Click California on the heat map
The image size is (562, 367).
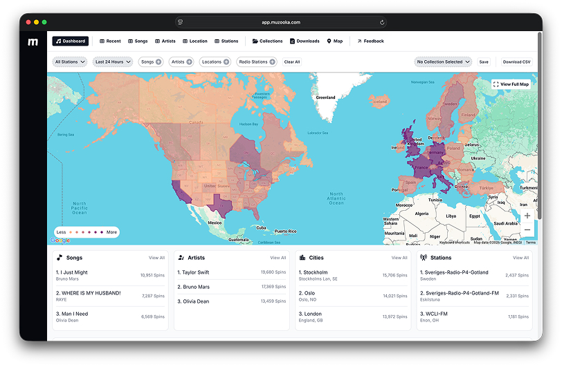pyautogui.click(x=181, y=192)
